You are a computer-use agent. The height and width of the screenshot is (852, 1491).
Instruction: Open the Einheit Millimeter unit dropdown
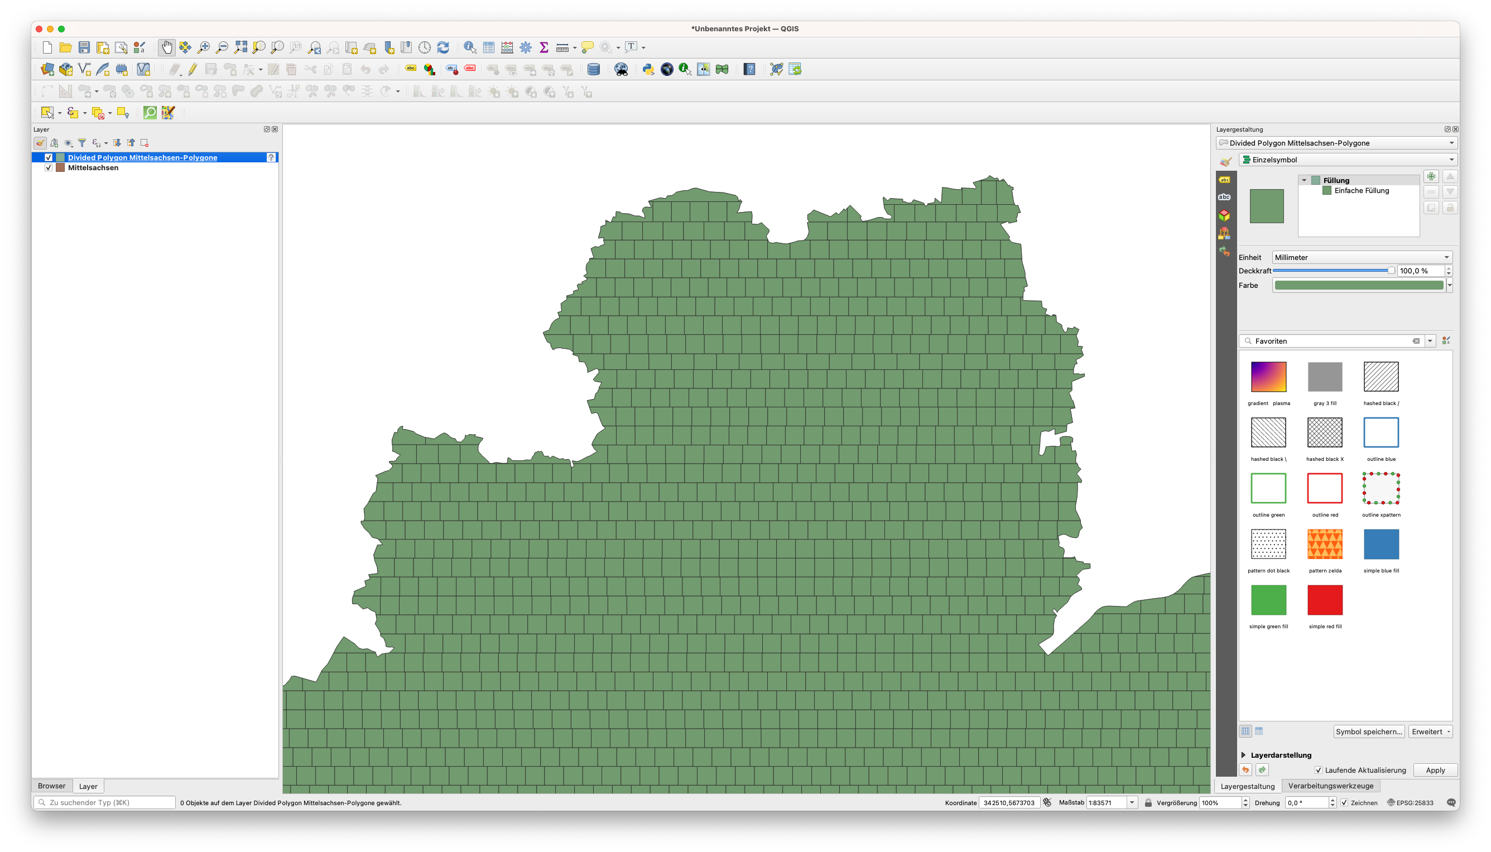1362,257
